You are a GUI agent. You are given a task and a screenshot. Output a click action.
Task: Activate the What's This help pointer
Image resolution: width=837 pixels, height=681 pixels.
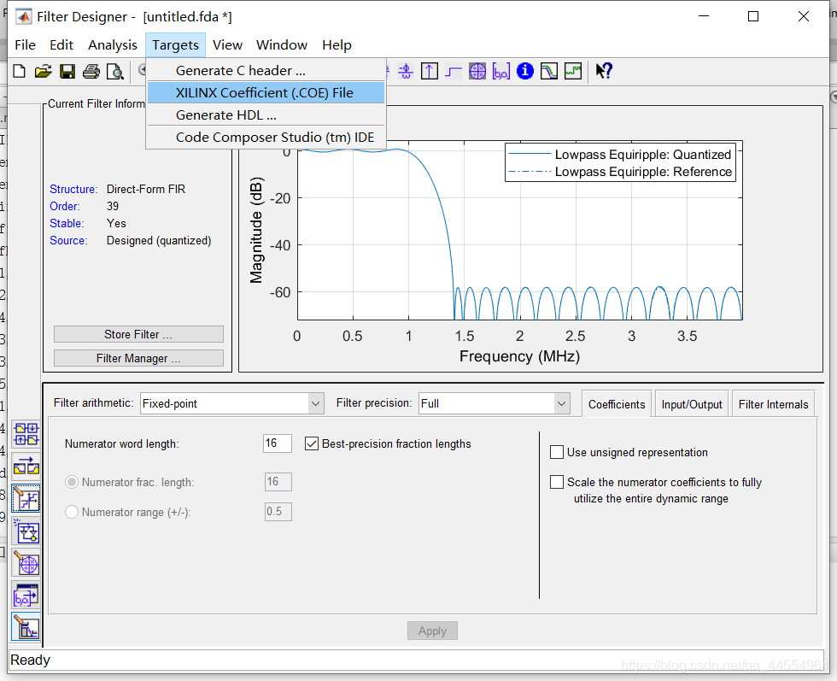click(x=604, y=71)
